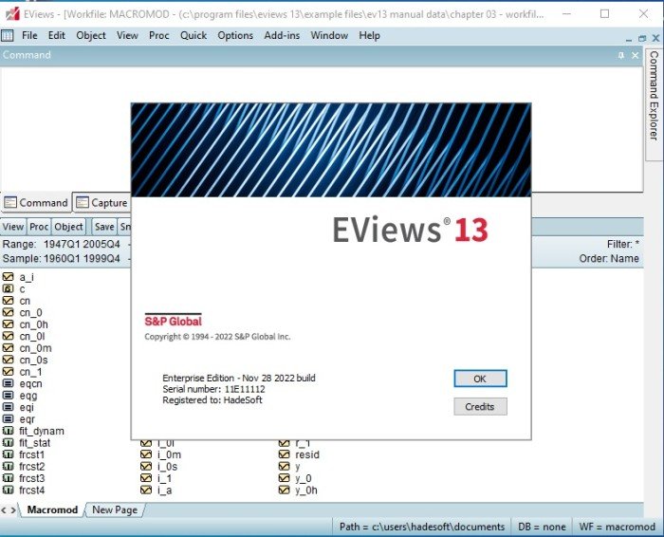Viewport: 664px width, 537px height.
Task: Open the File menu
Action: (x=29, y=35)
